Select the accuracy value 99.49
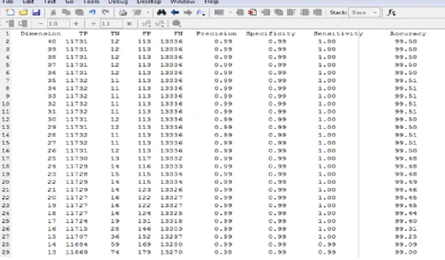 (x=406, y=182)
